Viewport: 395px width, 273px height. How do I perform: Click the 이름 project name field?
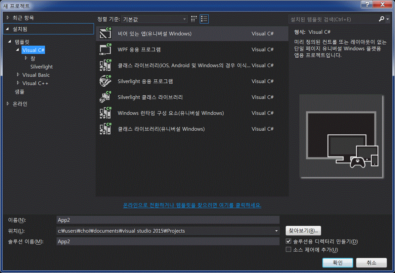(168, 220)
